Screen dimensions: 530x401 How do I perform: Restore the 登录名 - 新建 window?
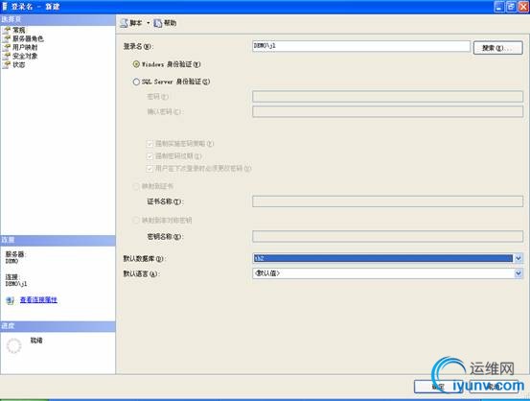coord(511,7)
